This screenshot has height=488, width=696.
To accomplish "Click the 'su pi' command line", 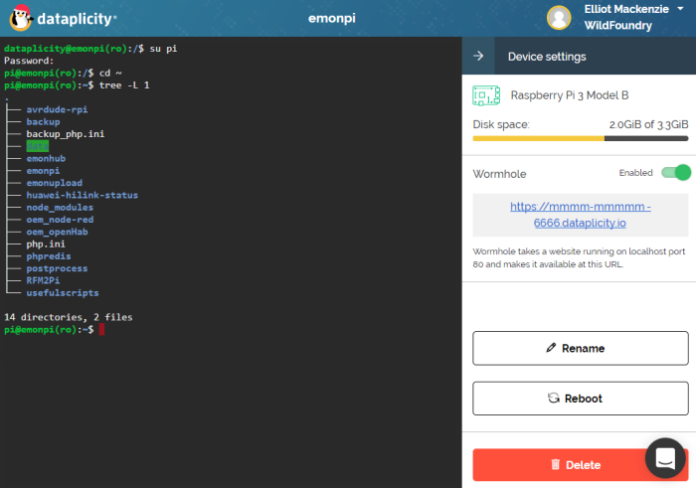I will [x=163, y=49].
